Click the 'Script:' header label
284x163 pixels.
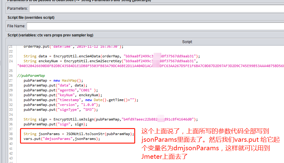pos(187,42)
